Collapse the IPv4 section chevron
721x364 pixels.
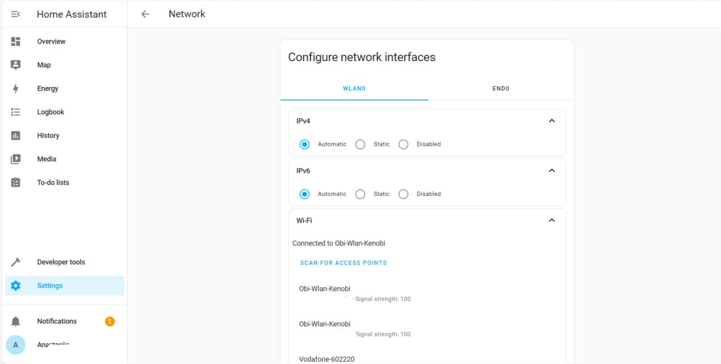point(552,121)
